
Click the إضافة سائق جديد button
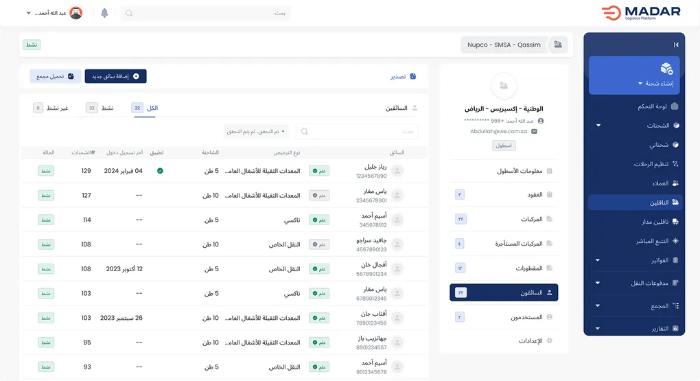(x=115, y=76)
